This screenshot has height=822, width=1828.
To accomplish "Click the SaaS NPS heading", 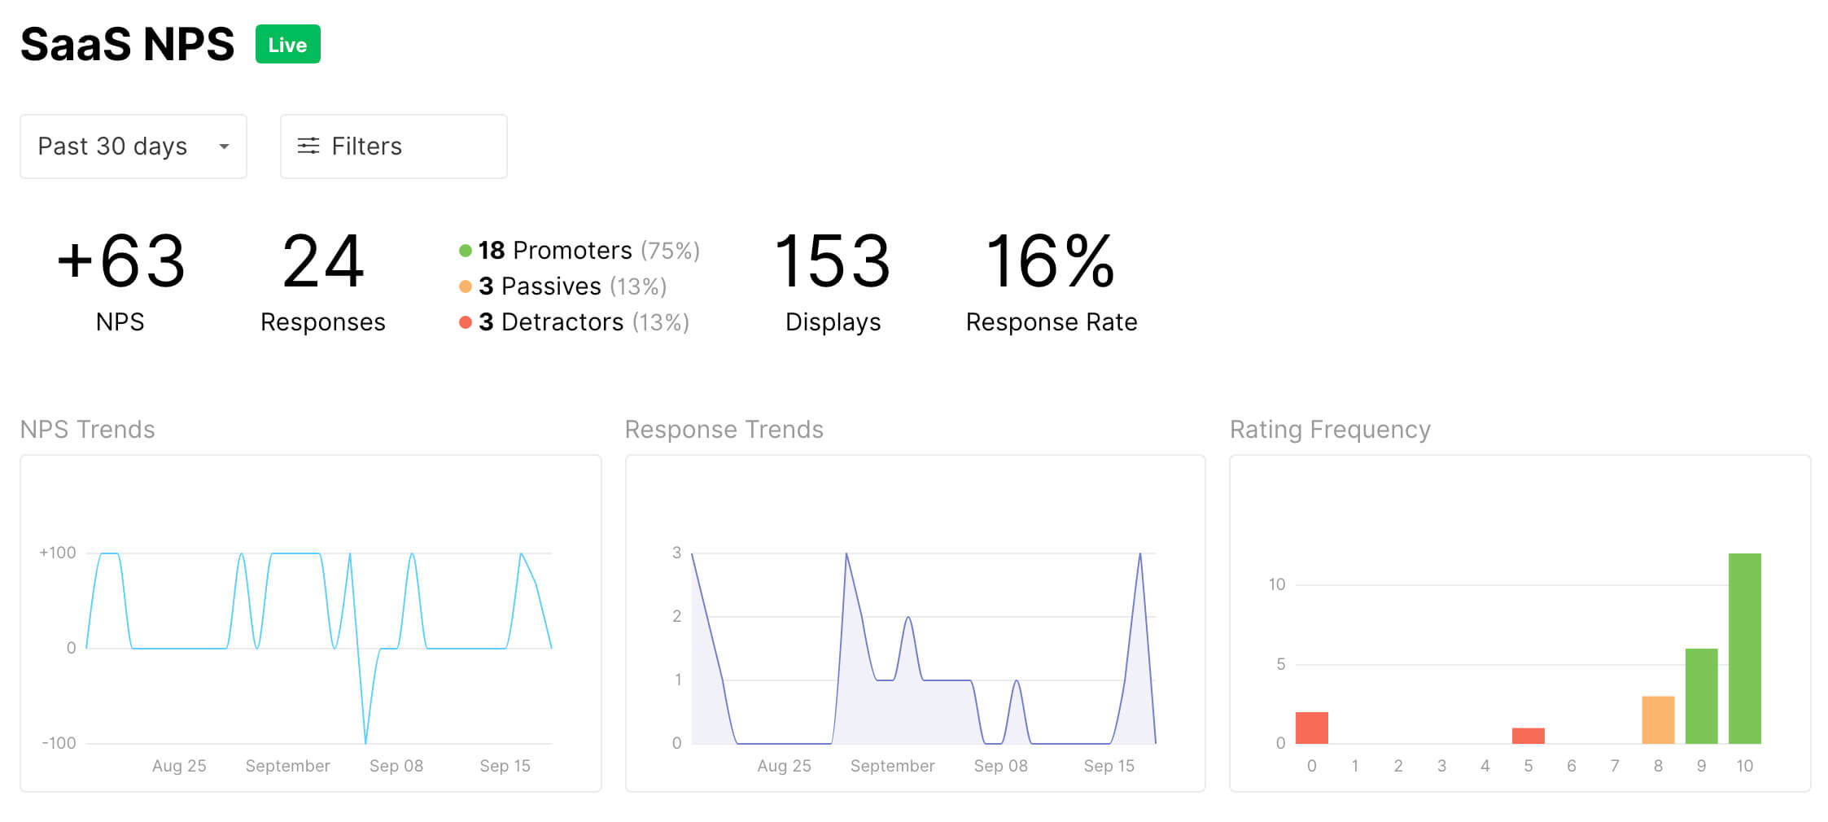I will point(128,45).
